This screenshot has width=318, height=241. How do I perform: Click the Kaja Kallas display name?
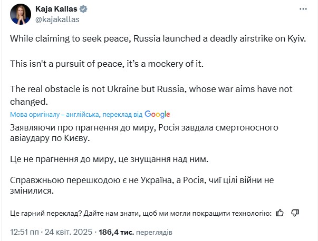coord(57,9)
